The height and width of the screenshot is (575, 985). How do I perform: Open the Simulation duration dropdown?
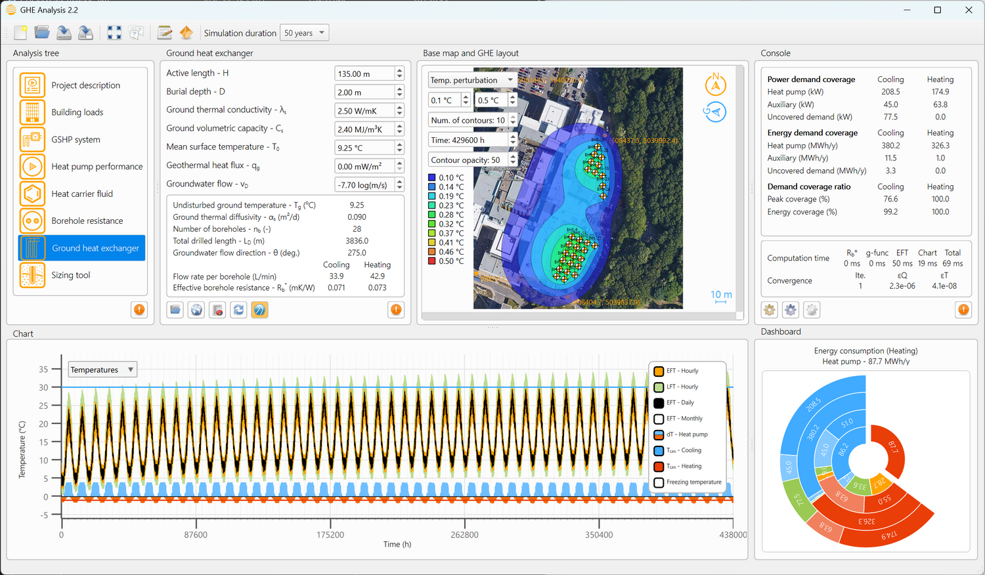[x=304, y=33]
